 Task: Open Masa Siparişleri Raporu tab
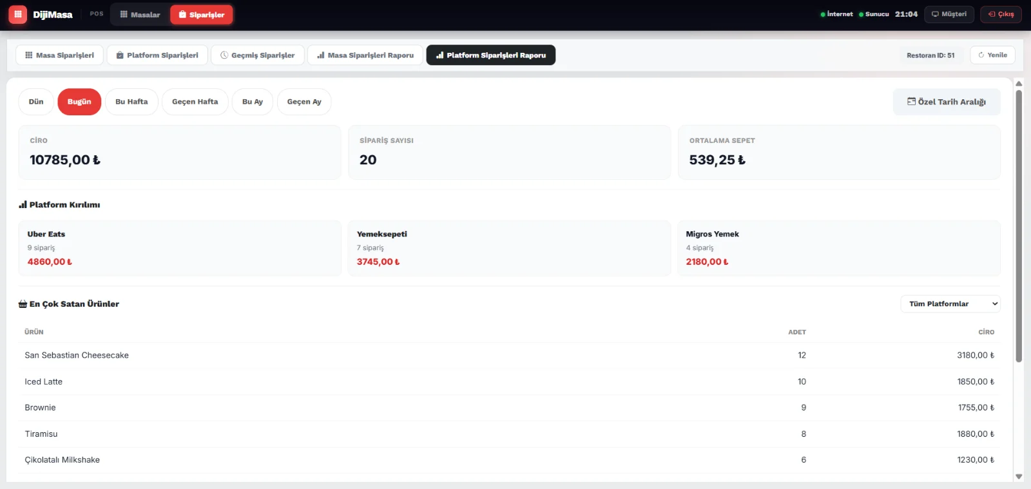tap(365, 55)
